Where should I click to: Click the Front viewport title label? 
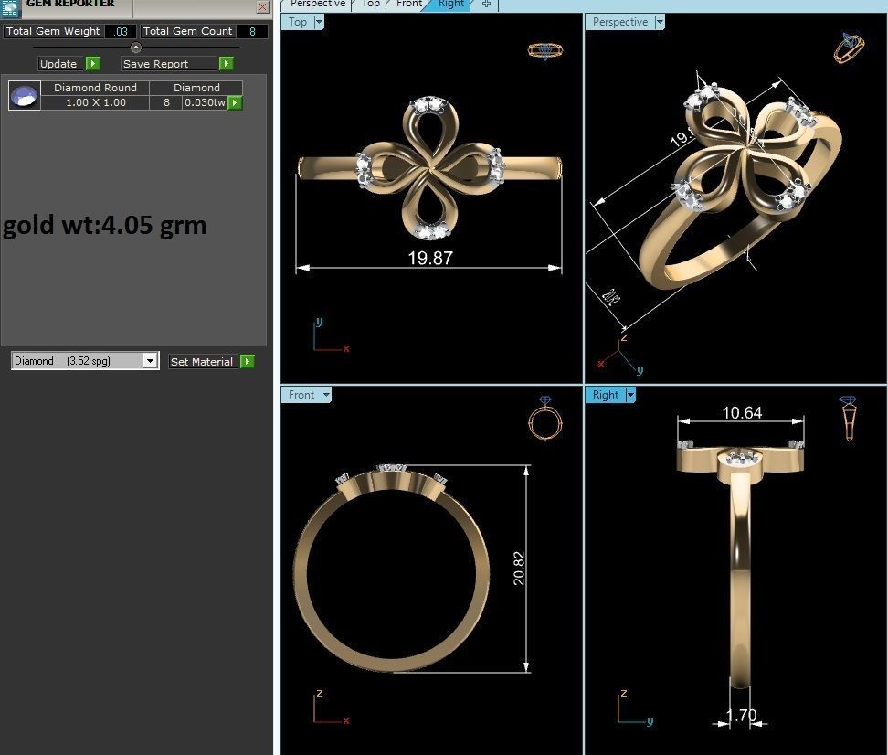coord(301,395)
